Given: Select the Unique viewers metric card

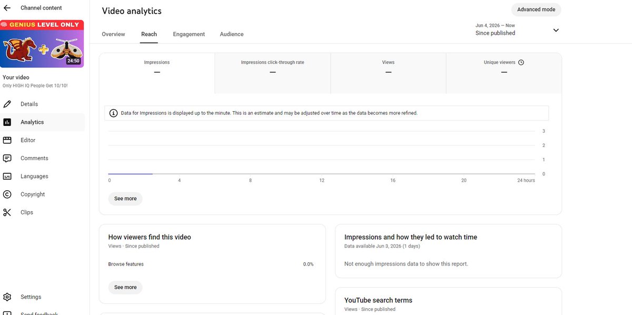Looking at the screenshot, I should [x=503, y=73].
